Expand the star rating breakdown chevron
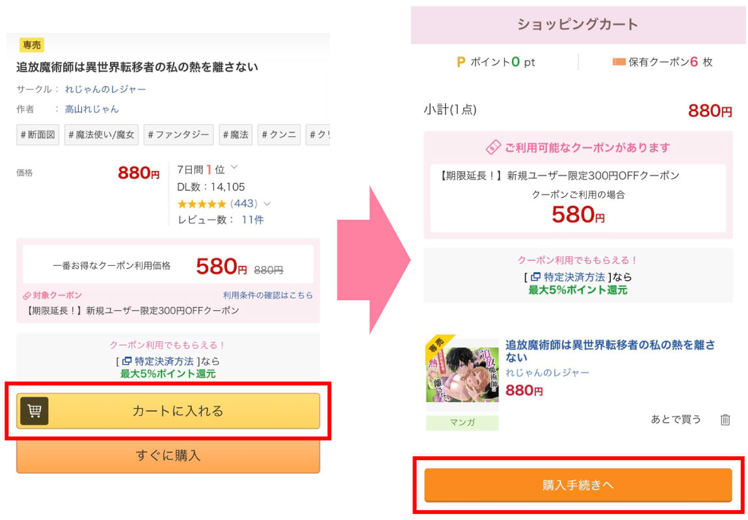Viewport: 748px width, 520px height. (267, 204)
